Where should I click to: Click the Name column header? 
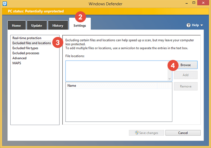click(x=111, y=86)
